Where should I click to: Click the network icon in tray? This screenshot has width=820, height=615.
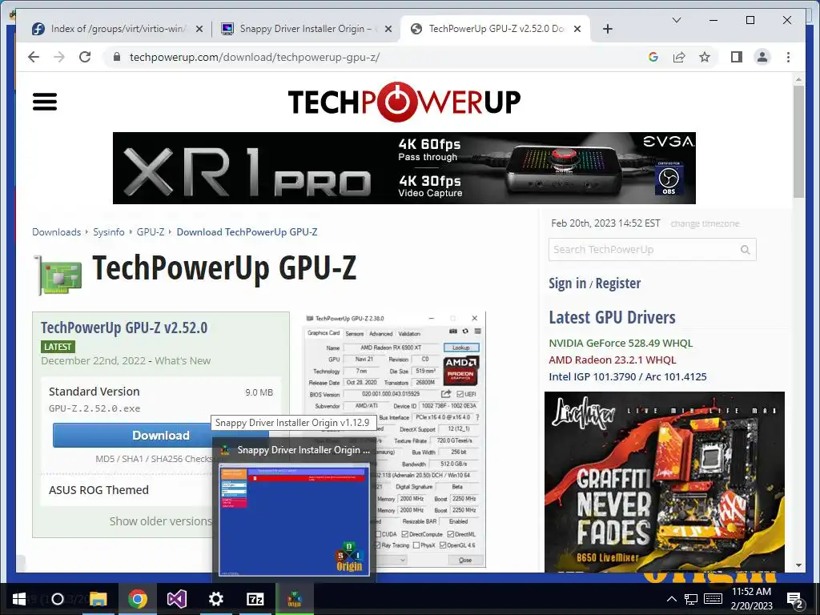[x=691, y=599]
